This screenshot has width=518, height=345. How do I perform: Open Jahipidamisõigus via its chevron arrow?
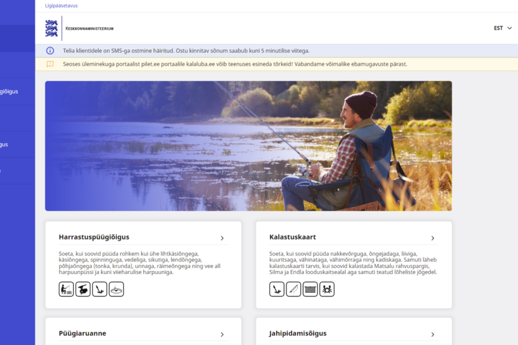pos(432,335)
